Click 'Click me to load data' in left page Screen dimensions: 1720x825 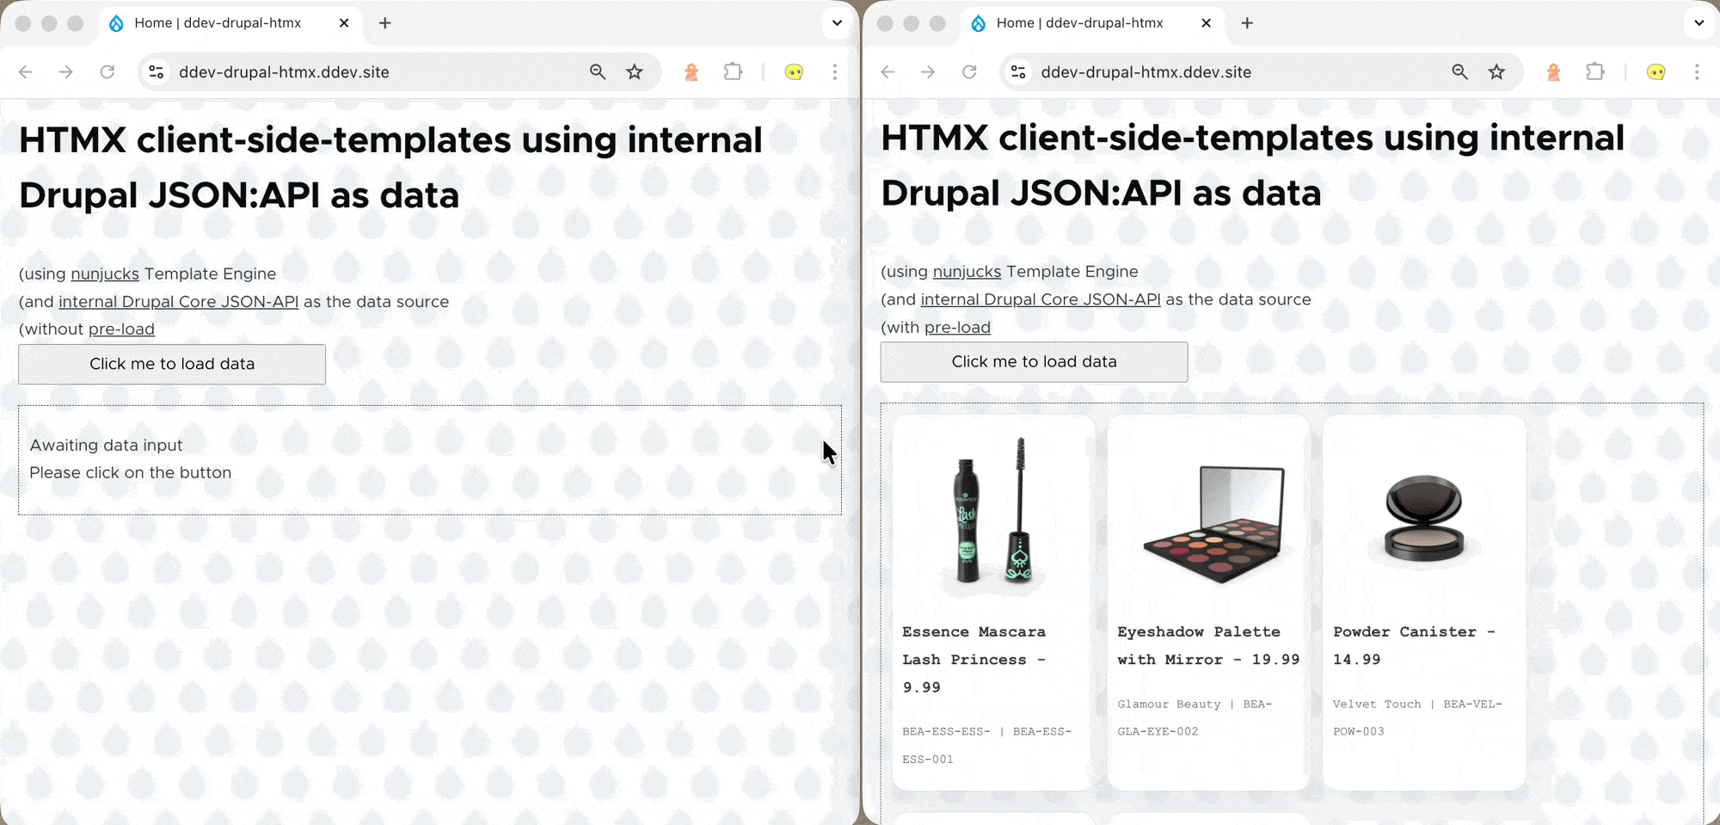tap(172, 364)
